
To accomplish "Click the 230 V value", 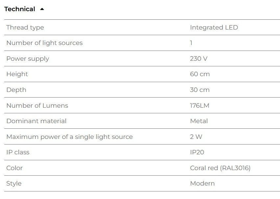I will 199,58.
